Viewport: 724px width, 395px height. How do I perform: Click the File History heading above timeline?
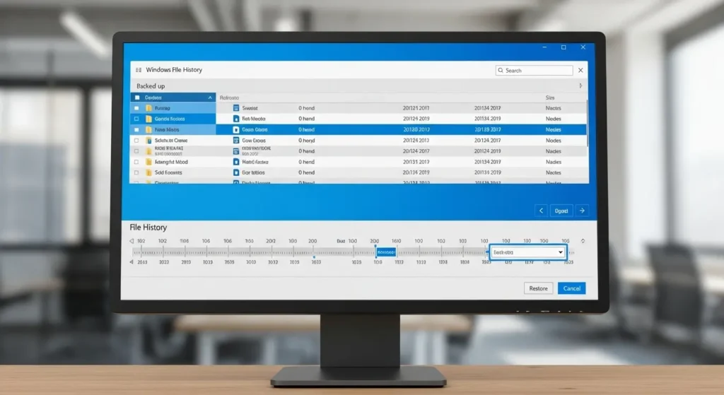(x=148, y=228)
